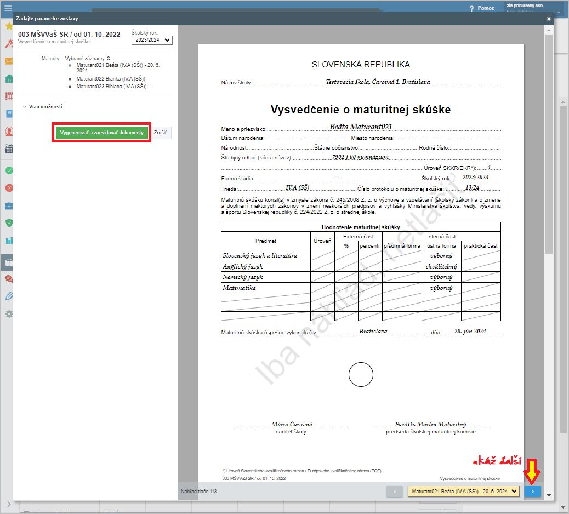Click the preview scrollbar down arrow
The width and height of the screenshot is (569, 514).
click(x=549, y=495)
